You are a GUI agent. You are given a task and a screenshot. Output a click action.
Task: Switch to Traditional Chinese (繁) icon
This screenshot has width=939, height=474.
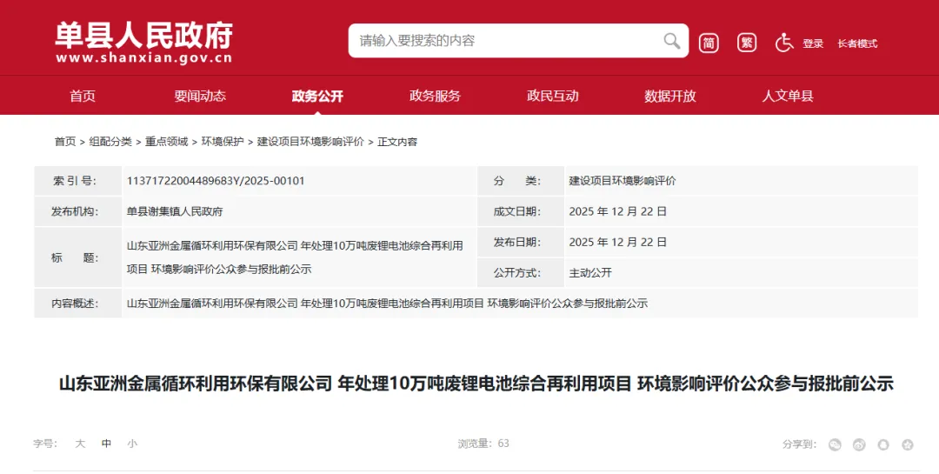coord(747,43)
